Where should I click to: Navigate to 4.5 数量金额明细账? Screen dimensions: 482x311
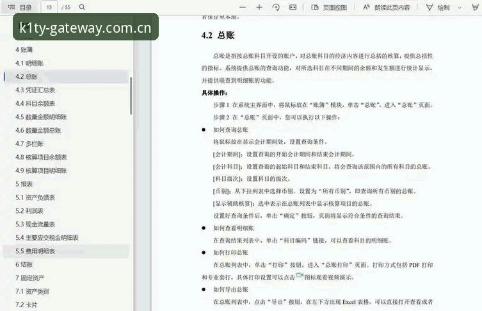tap(41, 117)
